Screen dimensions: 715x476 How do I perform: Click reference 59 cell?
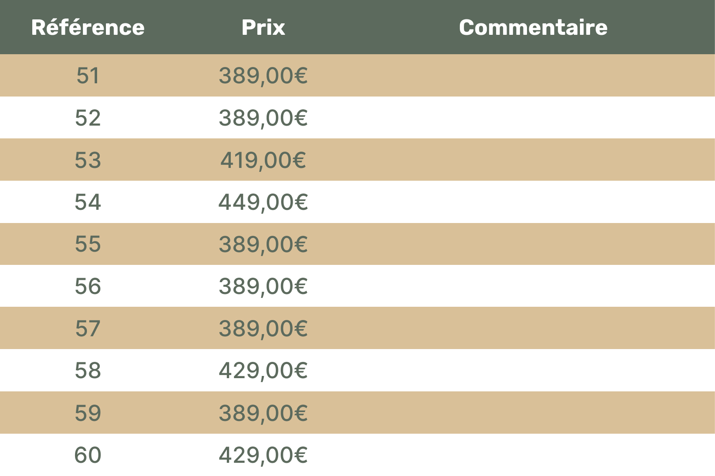click(88, 413)
